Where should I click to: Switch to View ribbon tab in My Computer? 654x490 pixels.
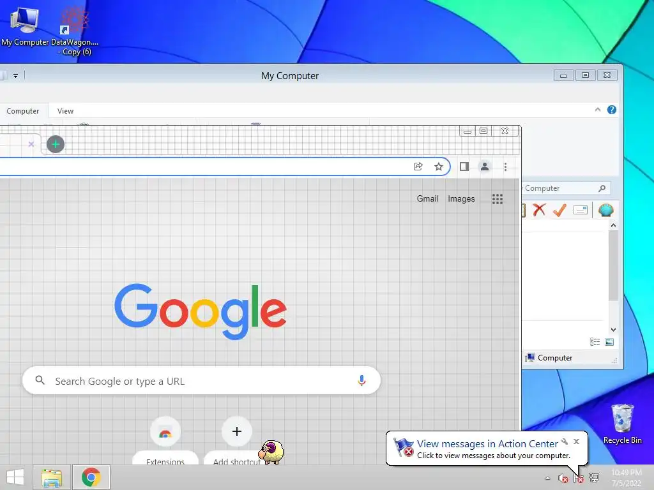pos(66,111)
